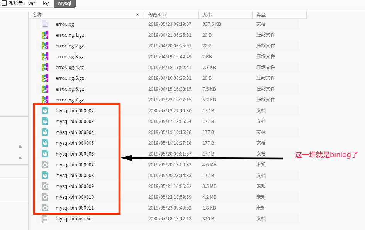Click the mysql-bin.000003 file icon
The image size is (365, 230).
click(45, 121)
